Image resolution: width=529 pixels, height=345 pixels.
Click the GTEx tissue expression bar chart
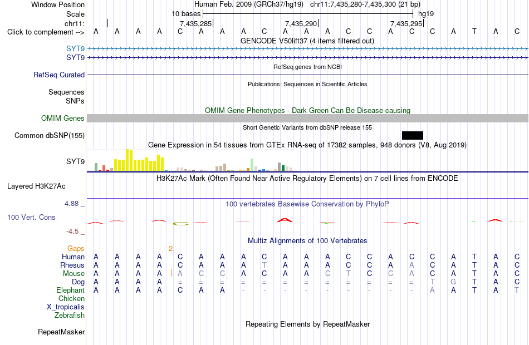click(193, 160)
